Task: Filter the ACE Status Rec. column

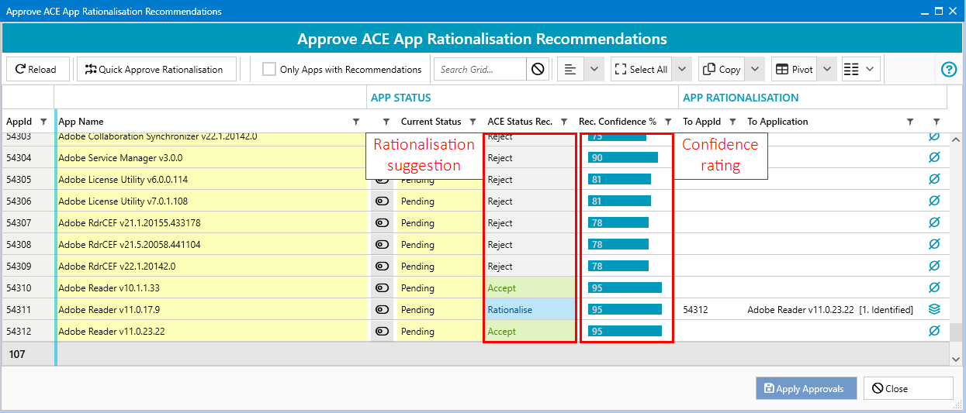Action: pyautogui.click(x=564, y=122)
